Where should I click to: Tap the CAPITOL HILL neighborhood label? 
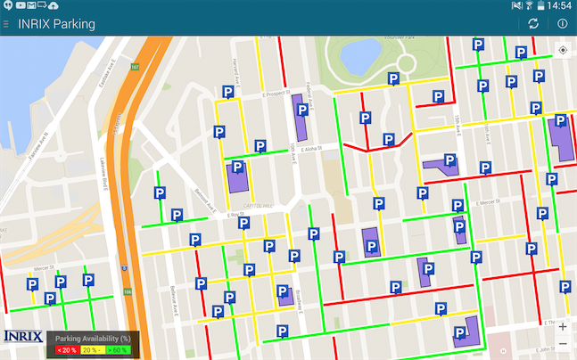coord(258,206)
